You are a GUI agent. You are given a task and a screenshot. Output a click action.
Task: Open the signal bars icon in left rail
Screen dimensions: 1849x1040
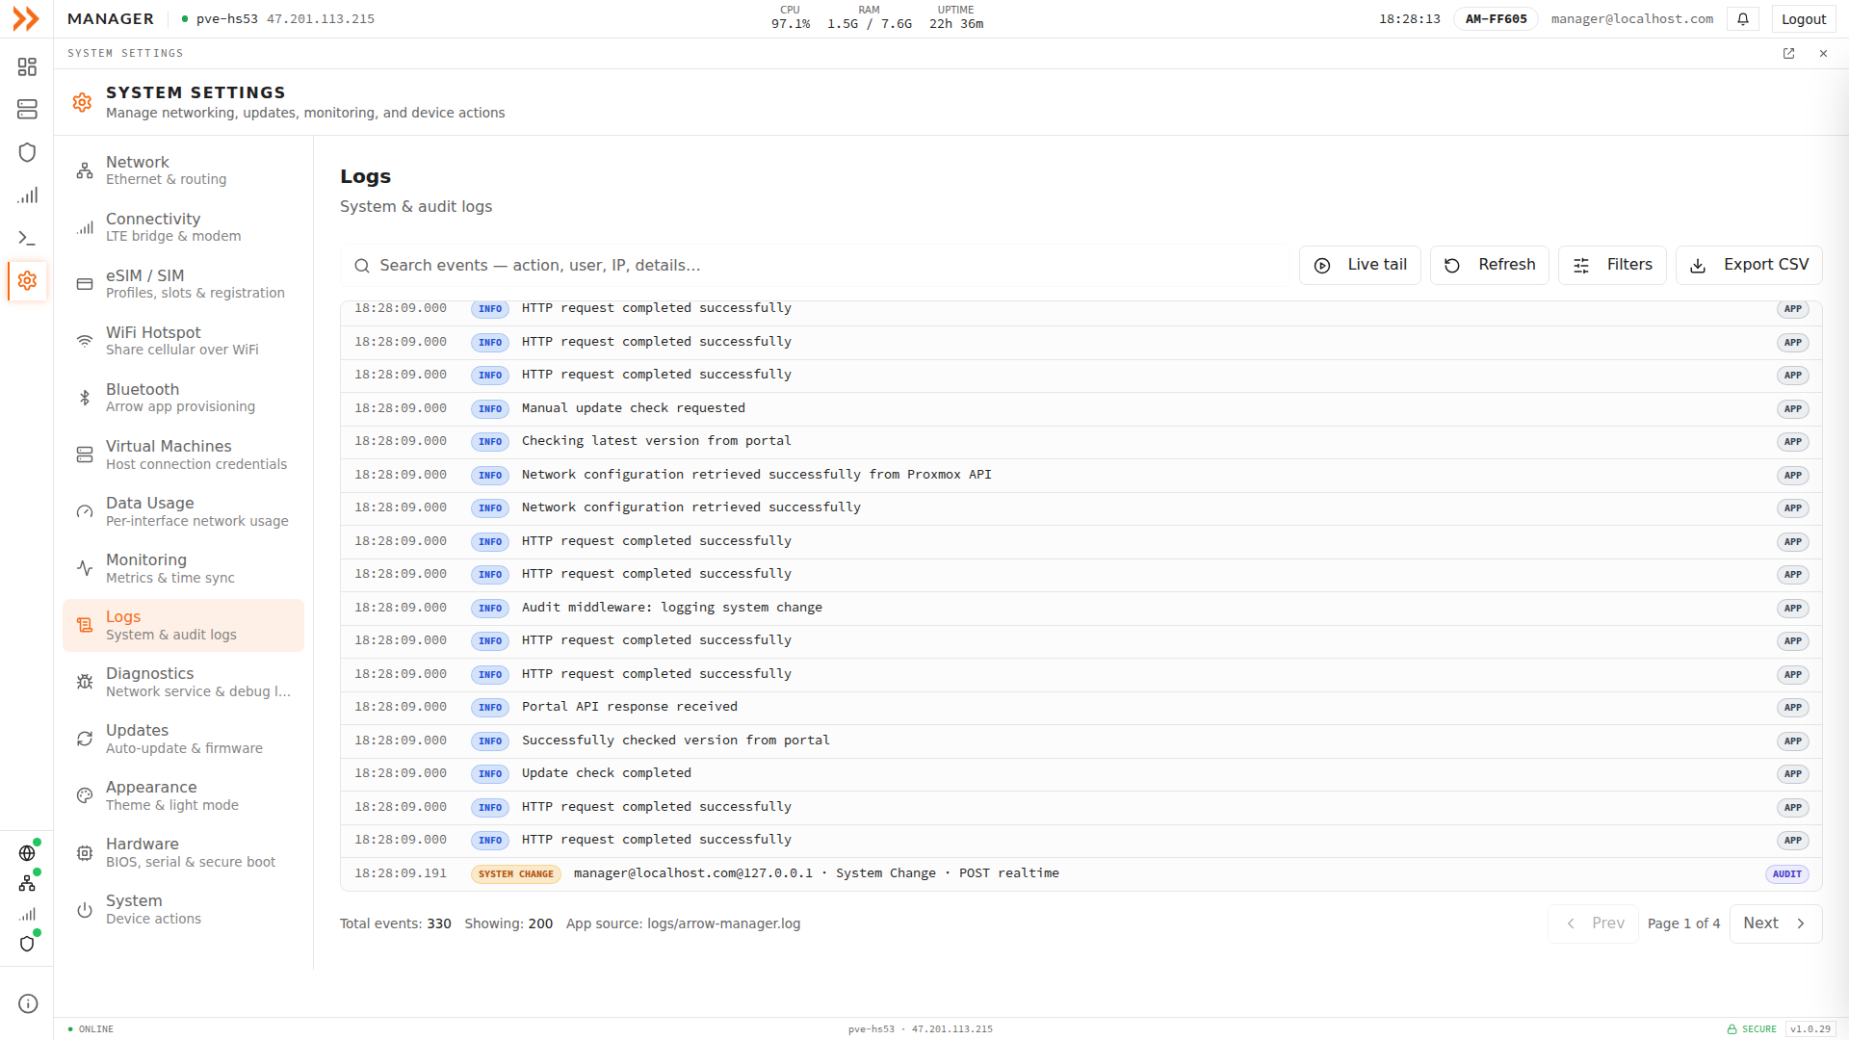[27, 195]
